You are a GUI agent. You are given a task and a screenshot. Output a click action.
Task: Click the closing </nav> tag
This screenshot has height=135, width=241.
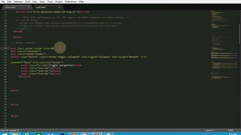click(14, 116)
